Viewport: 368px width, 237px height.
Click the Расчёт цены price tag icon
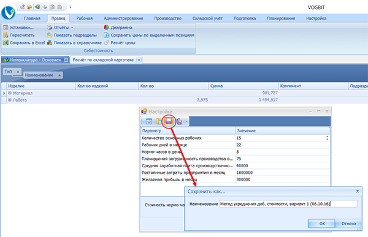tap(106, 43)
